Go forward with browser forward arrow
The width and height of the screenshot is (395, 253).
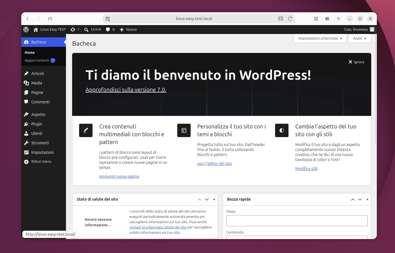[x=39, y=19]
